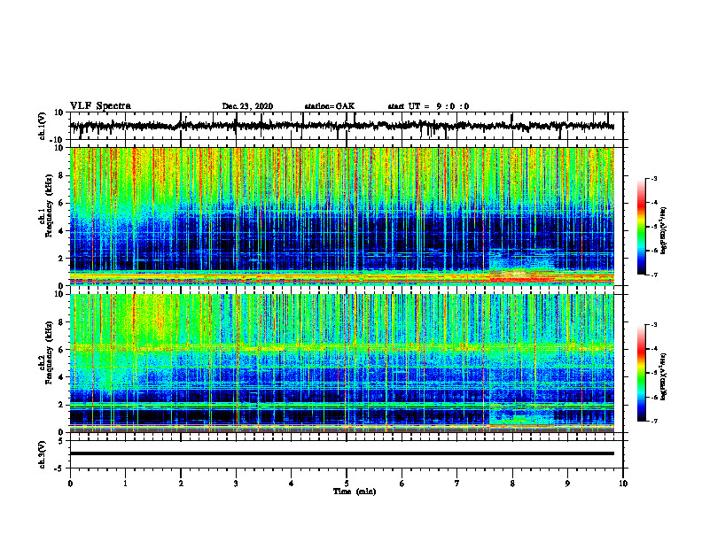702x542 pixels.
Task: Click the yellow 6 kHz band in ch.2 spectrogram
Action: pyautogui.click(x=341, y=346)
